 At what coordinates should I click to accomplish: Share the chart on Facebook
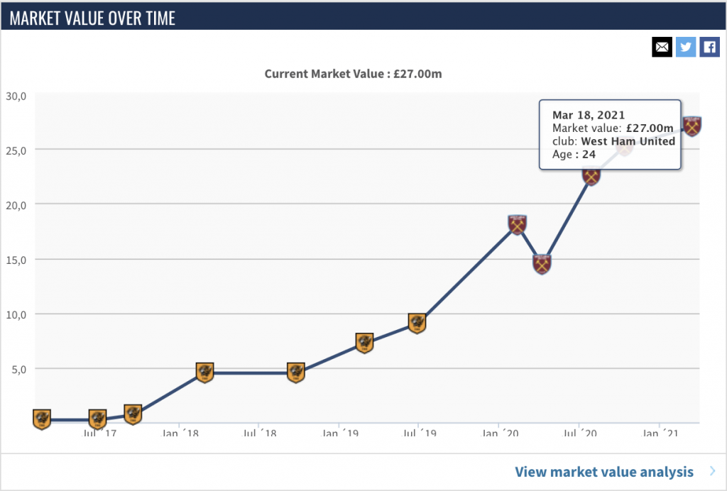[x=709, y=48]
